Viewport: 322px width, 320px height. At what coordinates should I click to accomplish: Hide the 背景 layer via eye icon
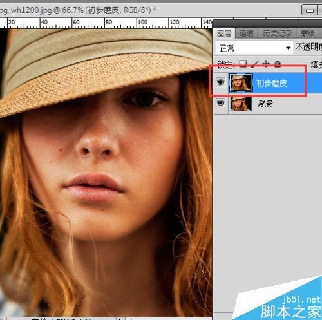click(220, 103)
